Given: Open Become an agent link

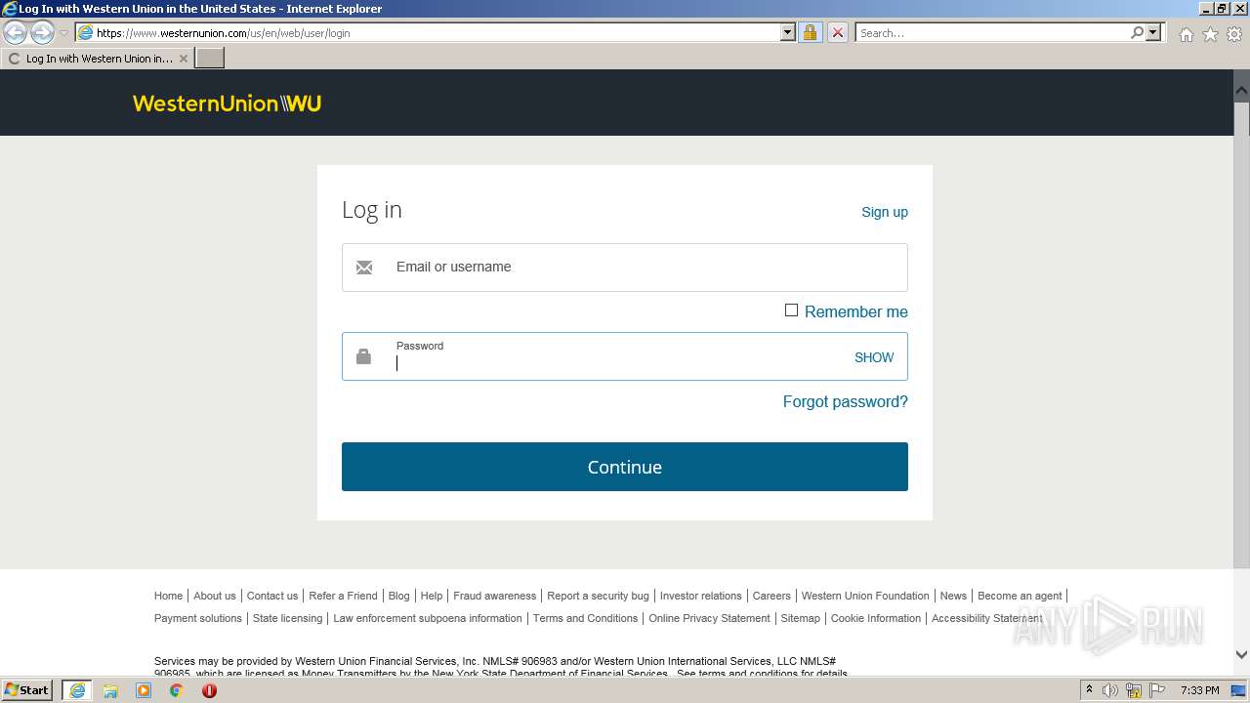Looking at the screenshot, I should point(1020,596).
